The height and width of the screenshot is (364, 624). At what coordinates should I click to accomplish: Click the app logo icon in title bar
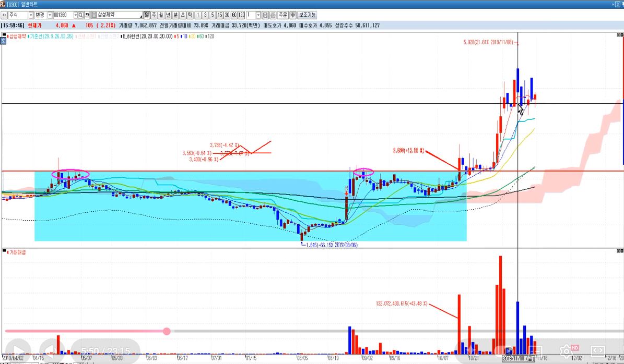pos(3,4)
